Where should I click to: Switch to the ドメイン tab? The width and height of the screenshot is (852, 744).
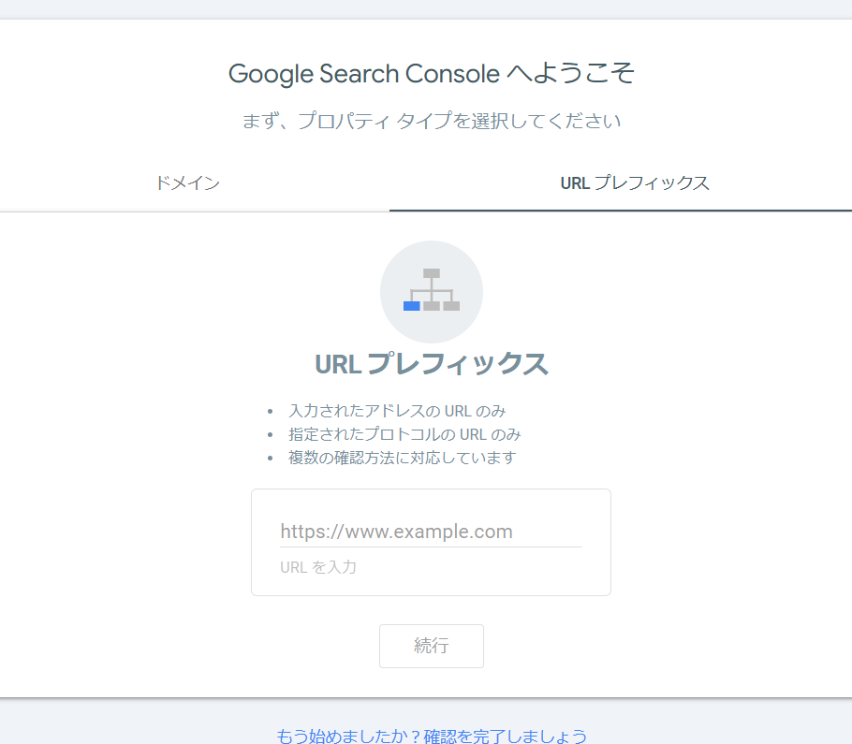click(x=188, y=183)
